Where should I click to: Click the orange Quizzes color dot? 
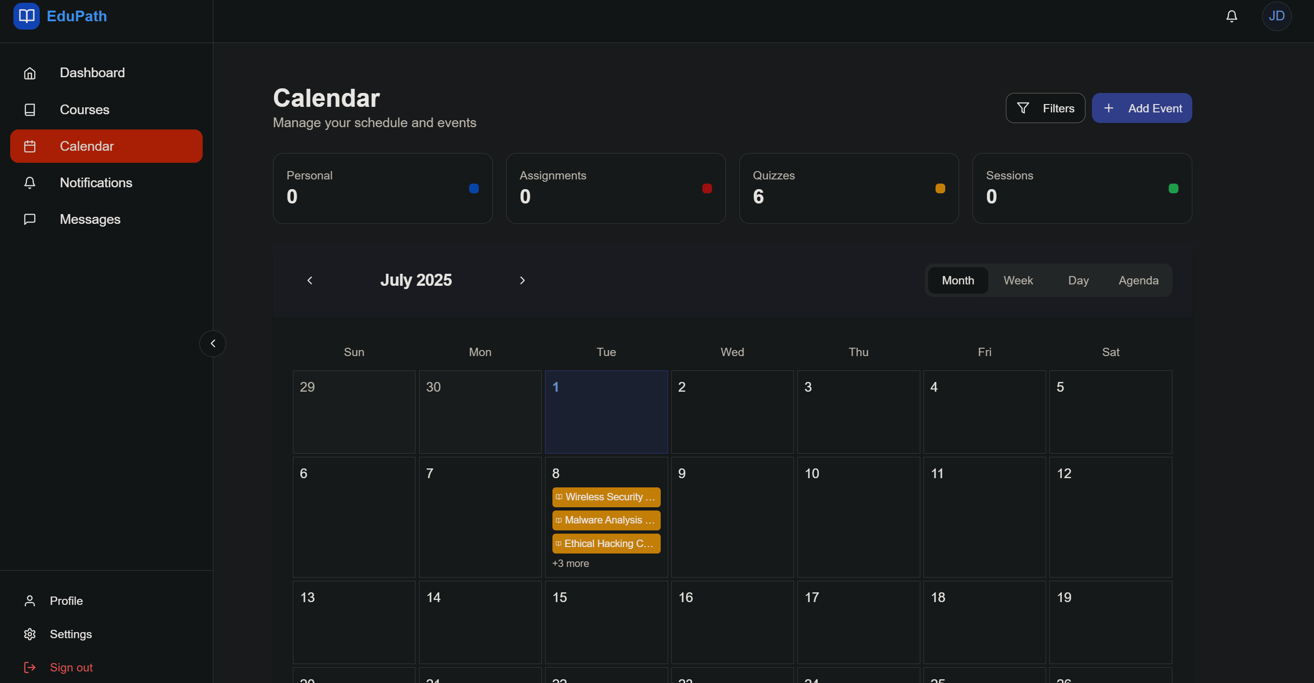pyautogui.click(x=940, y=189)
